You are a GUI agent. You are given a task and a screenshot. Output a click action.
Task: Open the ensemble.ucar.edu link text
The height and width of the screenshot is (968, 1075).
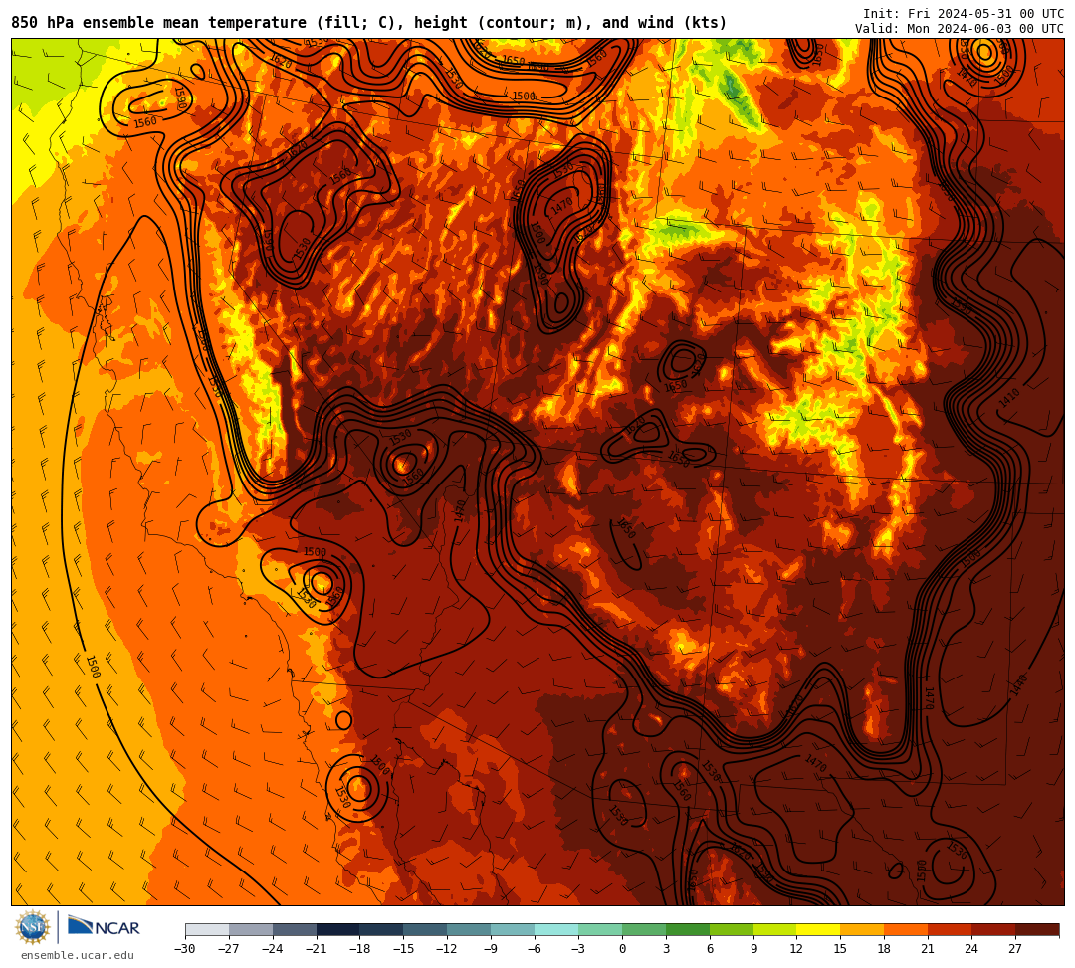(78, 955)
